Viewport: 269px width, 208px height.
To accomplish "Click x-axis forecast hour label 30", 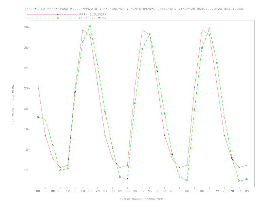I will coord(112,191).
